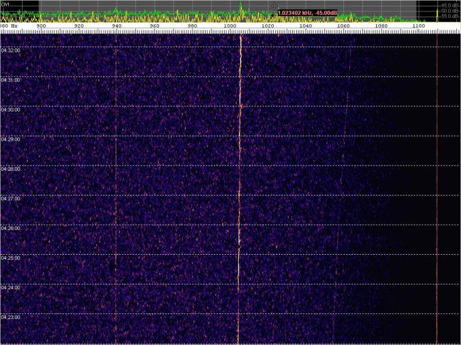Click 1060 on the frequency ruler
The height and width of the screenshot is (345, 461).
(343, 26)
